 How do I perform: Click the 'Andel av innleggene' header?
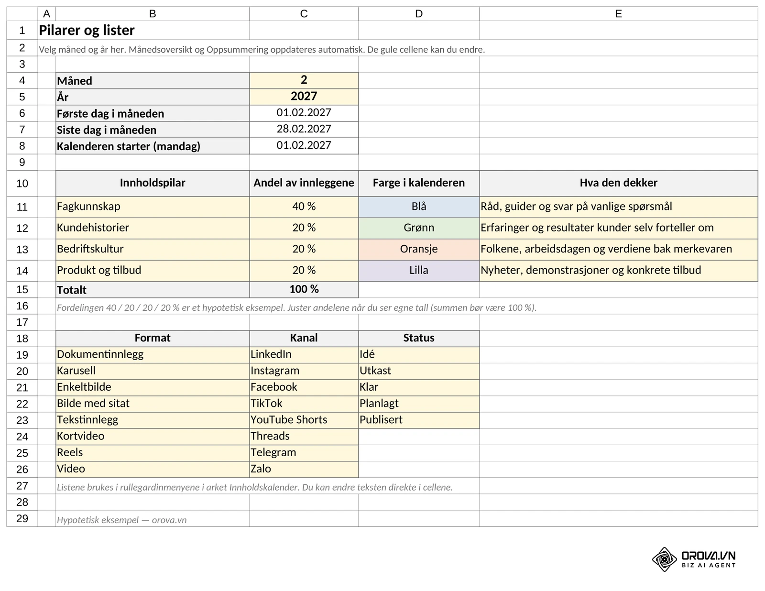(x=304, y=183)
